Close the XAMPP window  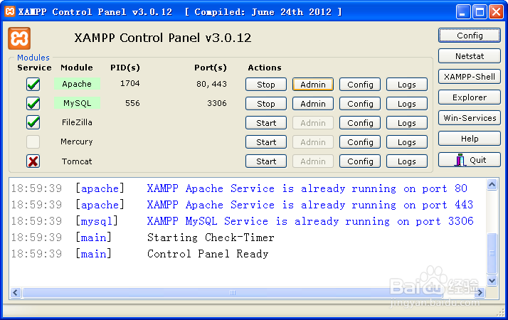point(496,12)
